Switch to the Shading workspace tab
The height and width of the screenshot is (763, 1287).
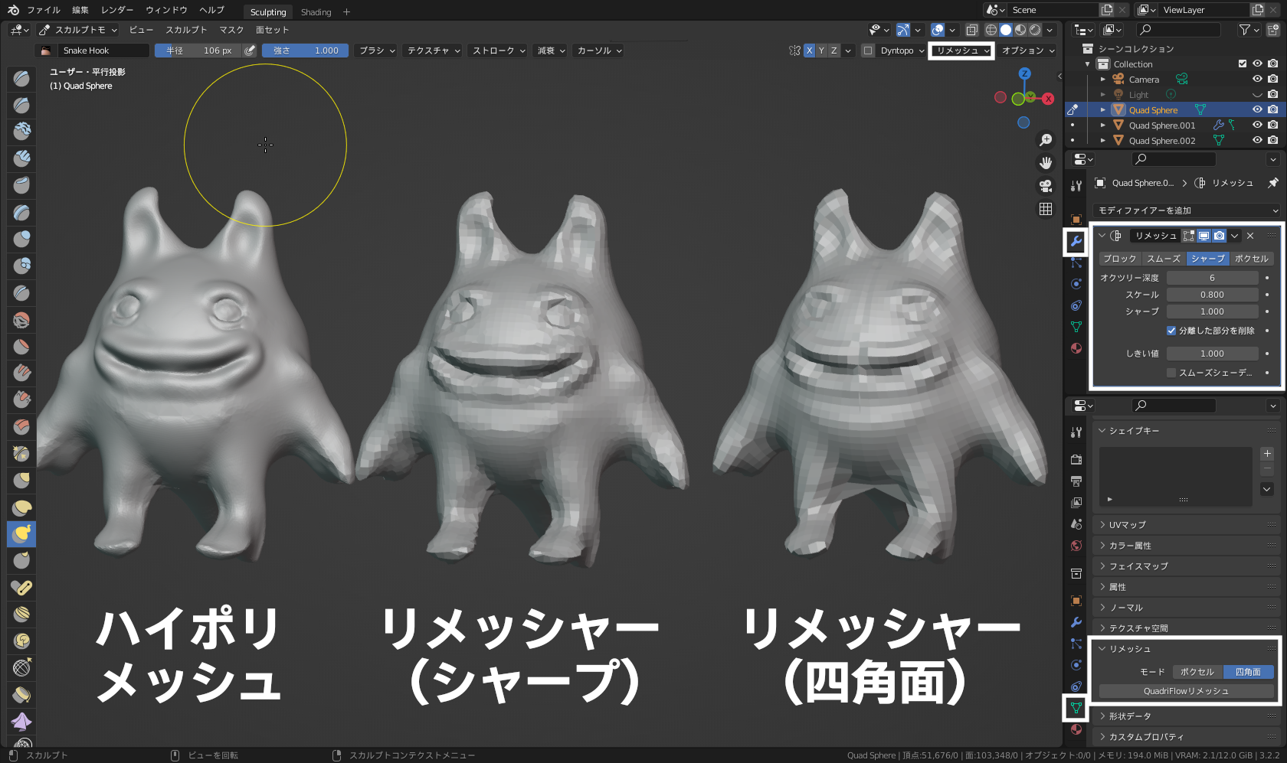click(x=316, y=11)
